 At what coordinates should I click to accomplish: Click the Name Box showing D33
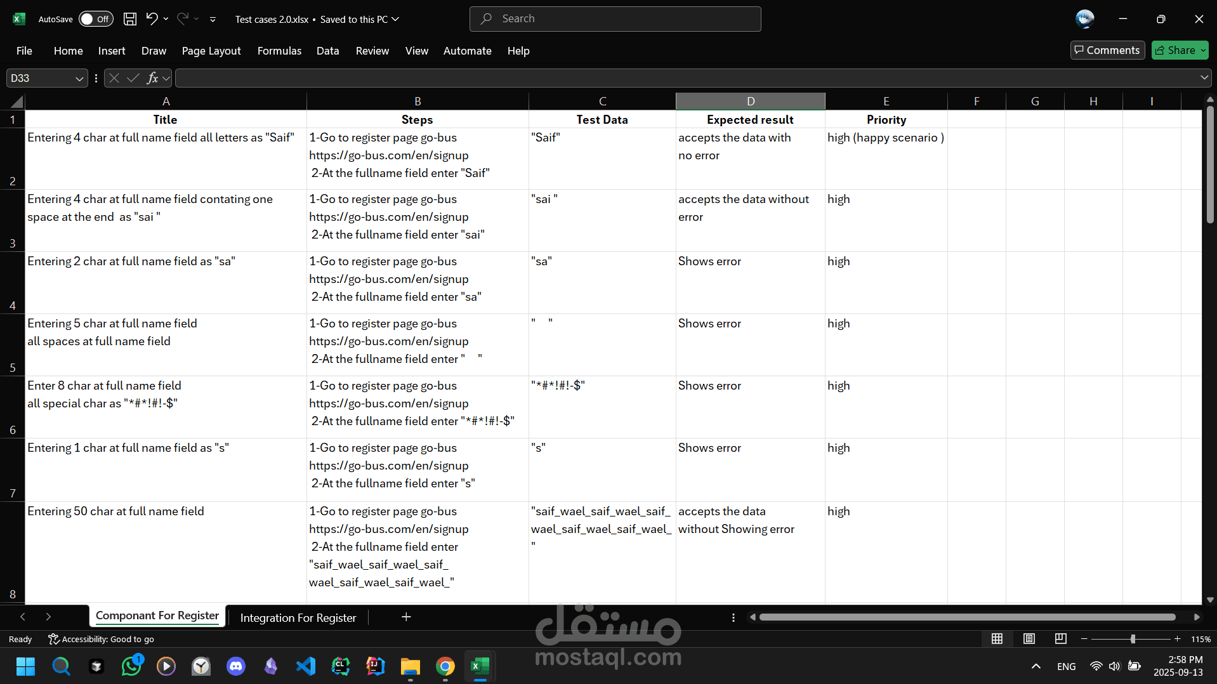[x=39, y=78]
